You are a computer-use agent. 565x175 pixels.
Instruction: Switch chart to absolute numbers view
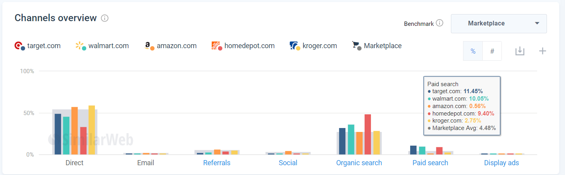click(x=492, y=51)
